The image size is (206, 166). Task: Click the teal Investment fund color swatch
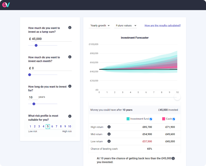click(128, 119)
